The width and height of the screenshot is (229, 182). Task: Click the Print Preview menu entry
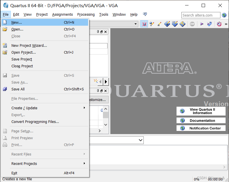click(45, 138)
